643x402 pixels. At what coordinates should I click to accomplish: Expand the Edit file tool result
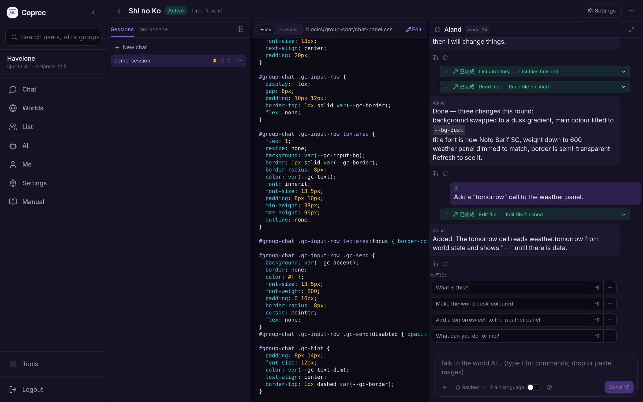point(535,214)
